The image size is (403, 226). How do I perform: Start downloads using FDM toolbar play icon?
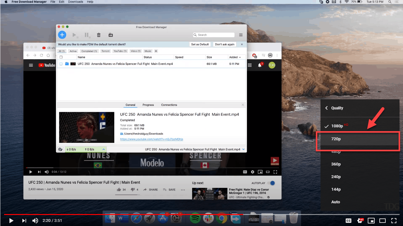(x=75, y=35)
